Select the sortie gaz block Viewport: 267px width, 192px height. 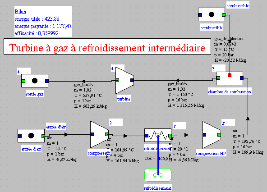coord(35,81)
